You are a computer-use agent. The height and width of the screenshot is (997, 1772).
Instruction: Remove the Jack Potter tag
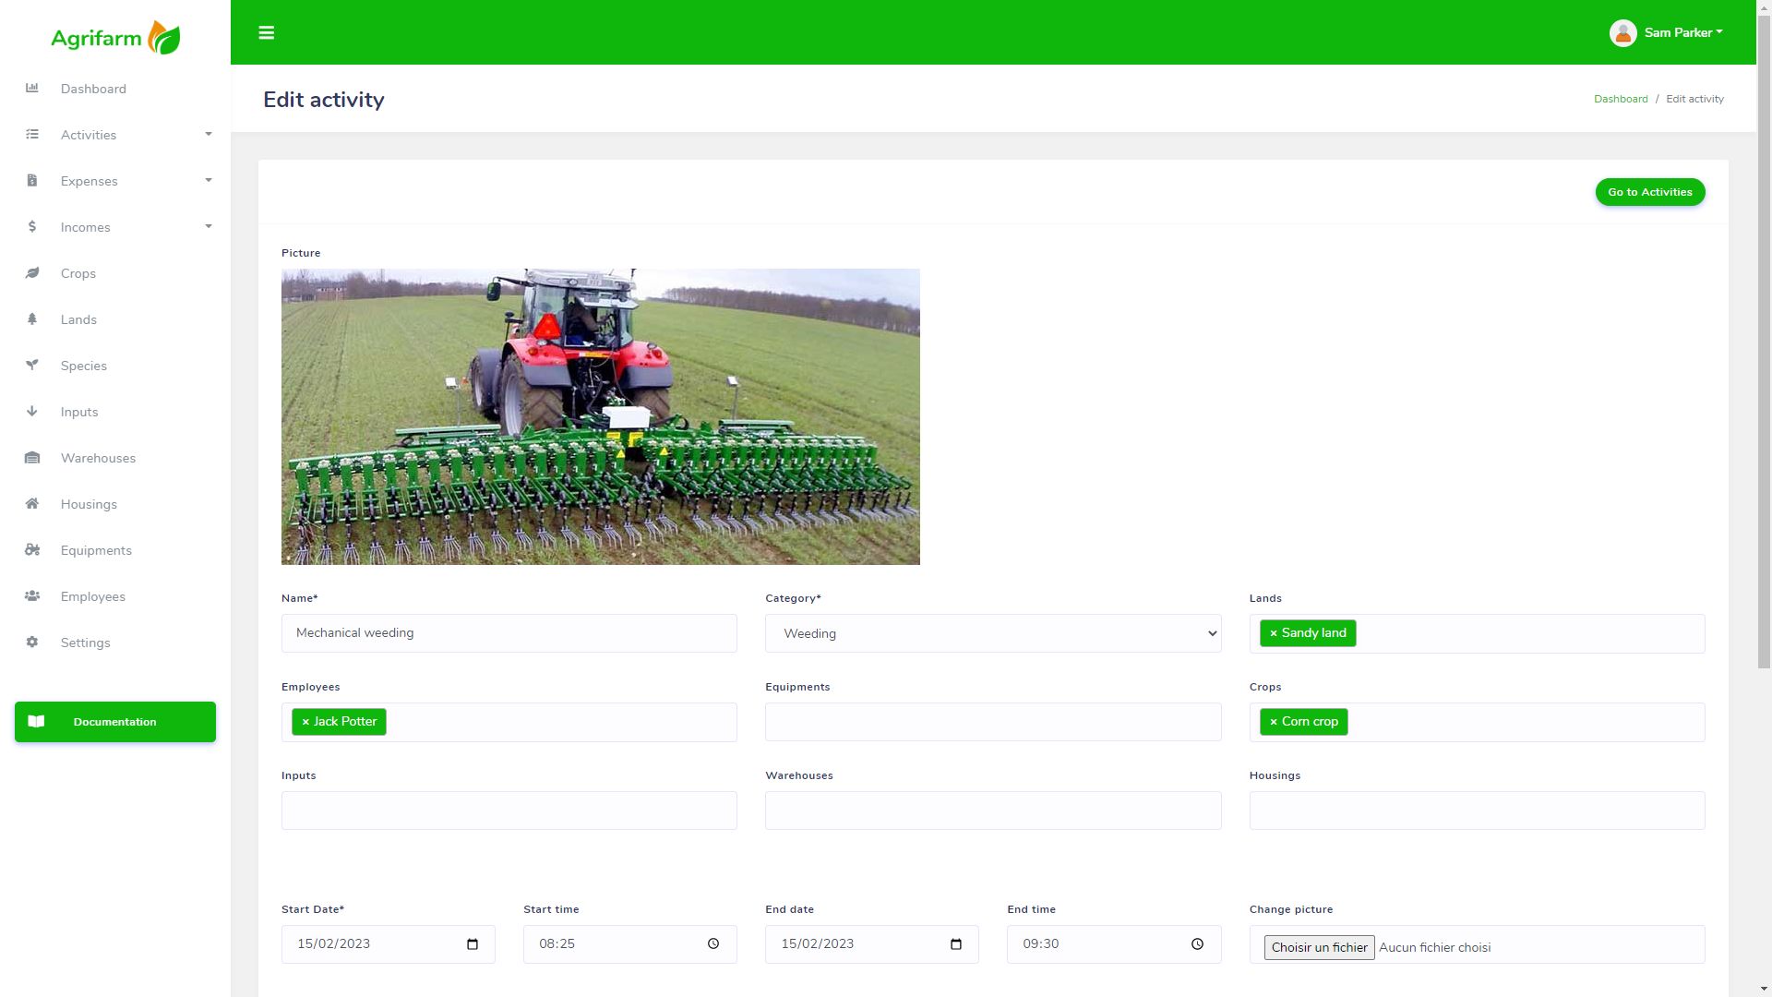(305, 722)
